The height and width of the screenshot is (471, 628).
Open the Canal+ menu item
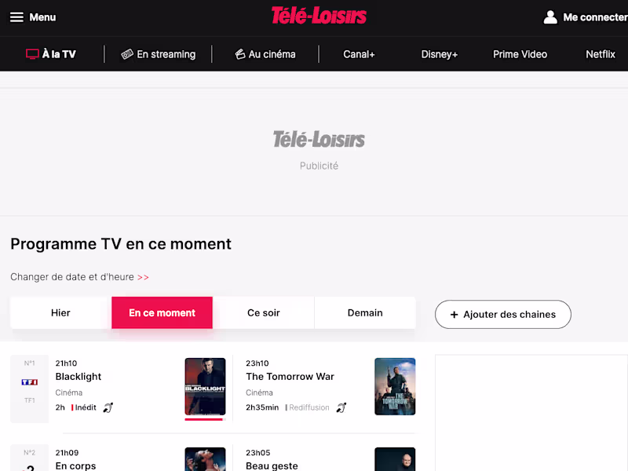[x=359, y=54]
